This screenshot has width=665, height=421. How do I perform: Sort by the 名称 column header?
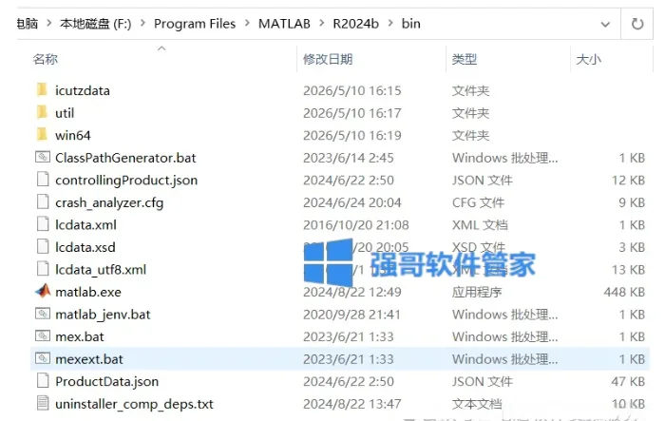pyautogui.click(x=45, y=60)
